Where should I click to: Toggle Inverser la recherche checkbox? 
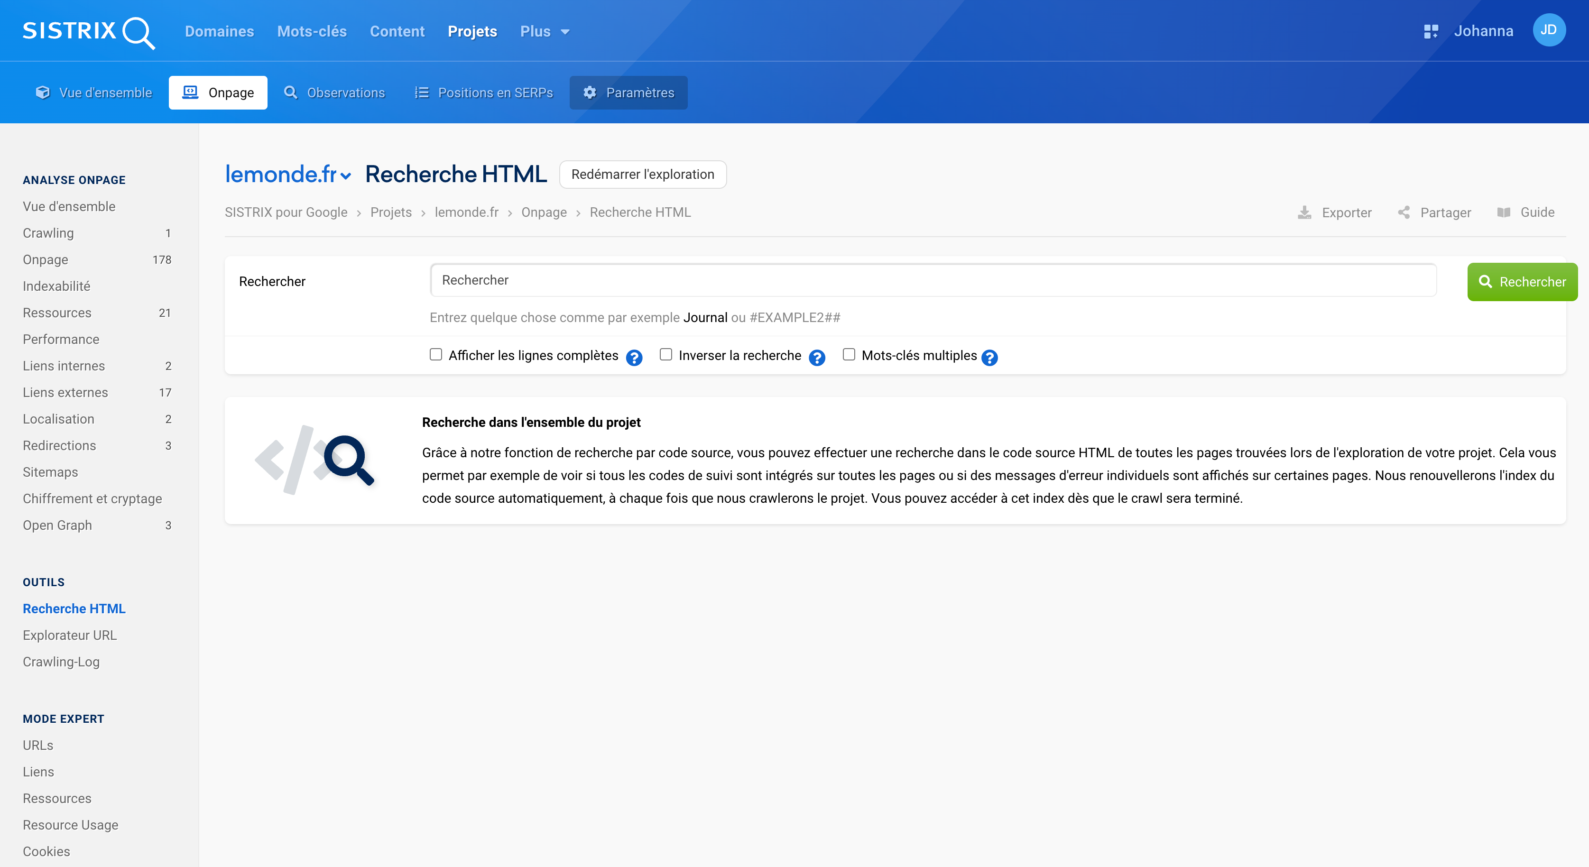[665, 354]
